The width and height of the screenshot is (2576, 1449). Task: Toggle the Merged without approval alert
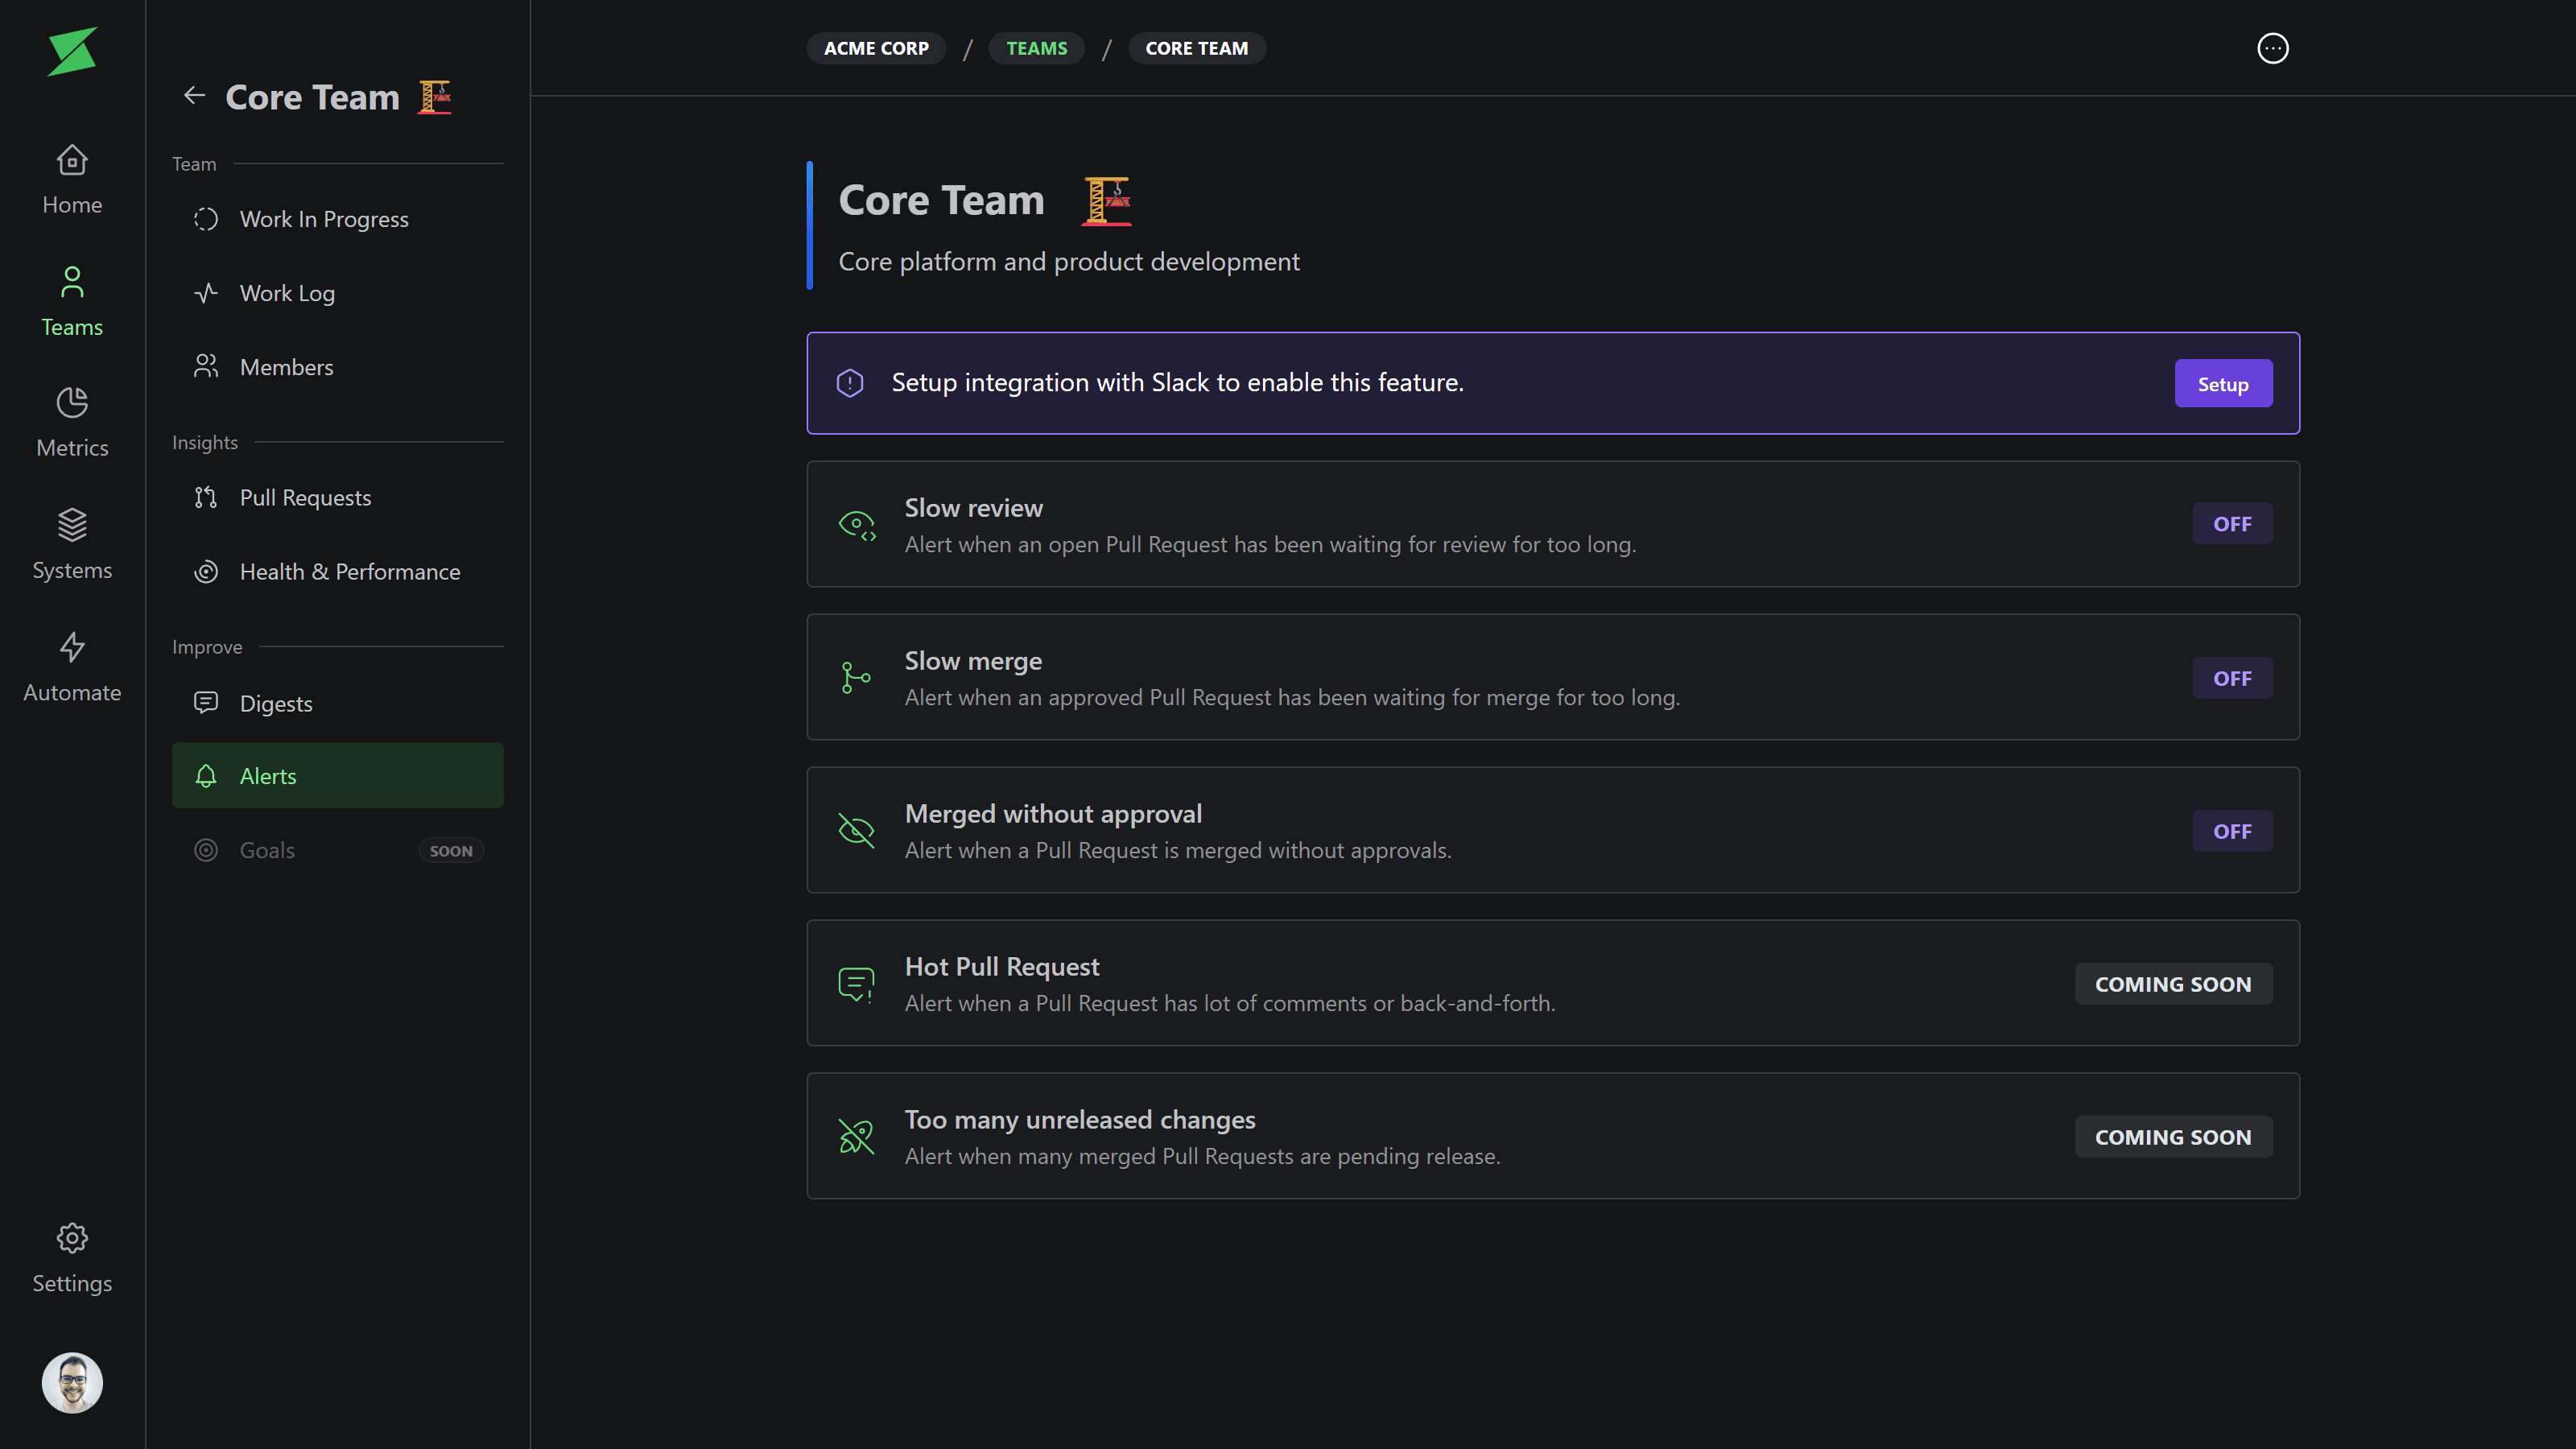point(2231,831)
